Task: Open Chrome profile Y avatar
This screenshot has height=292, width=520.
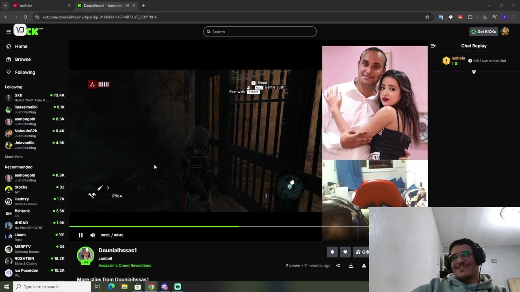Action: click(x=504, y=17)
